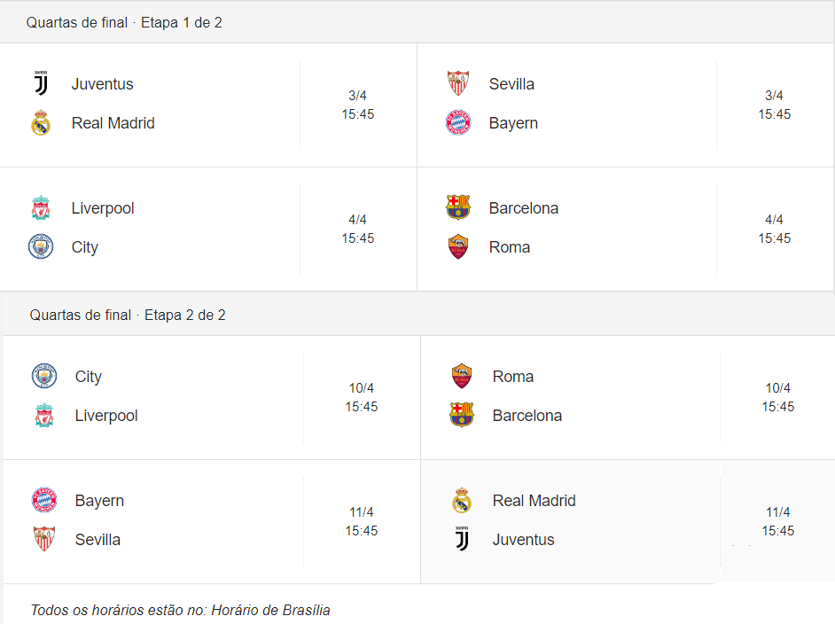Click the Real Madrid crest in first-leg match
The image size is (835, 624).
point(41,123)
